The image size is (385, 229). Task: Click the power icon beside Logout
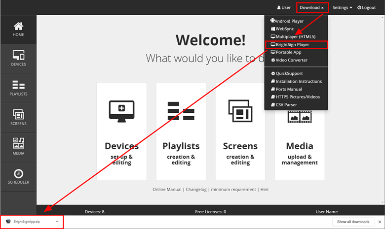[x=359, y=7]
